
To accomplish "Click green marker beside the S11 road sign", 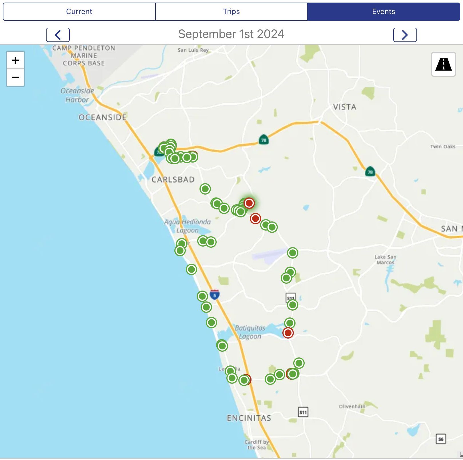I will point(292,305).
